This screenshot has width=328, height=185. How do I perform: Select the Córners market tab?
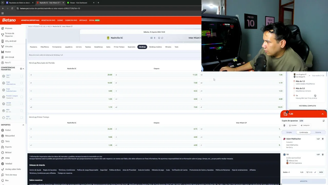[79, 47]
